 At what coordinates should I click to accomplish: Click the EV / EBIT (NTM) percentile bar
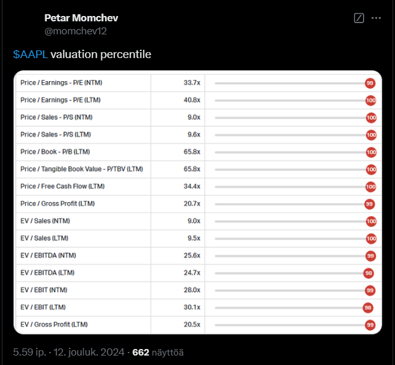point(289,290)
